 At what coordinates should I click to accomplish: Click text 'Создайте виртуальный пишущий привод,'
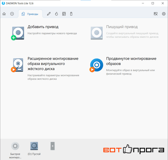tap(132, 33)
